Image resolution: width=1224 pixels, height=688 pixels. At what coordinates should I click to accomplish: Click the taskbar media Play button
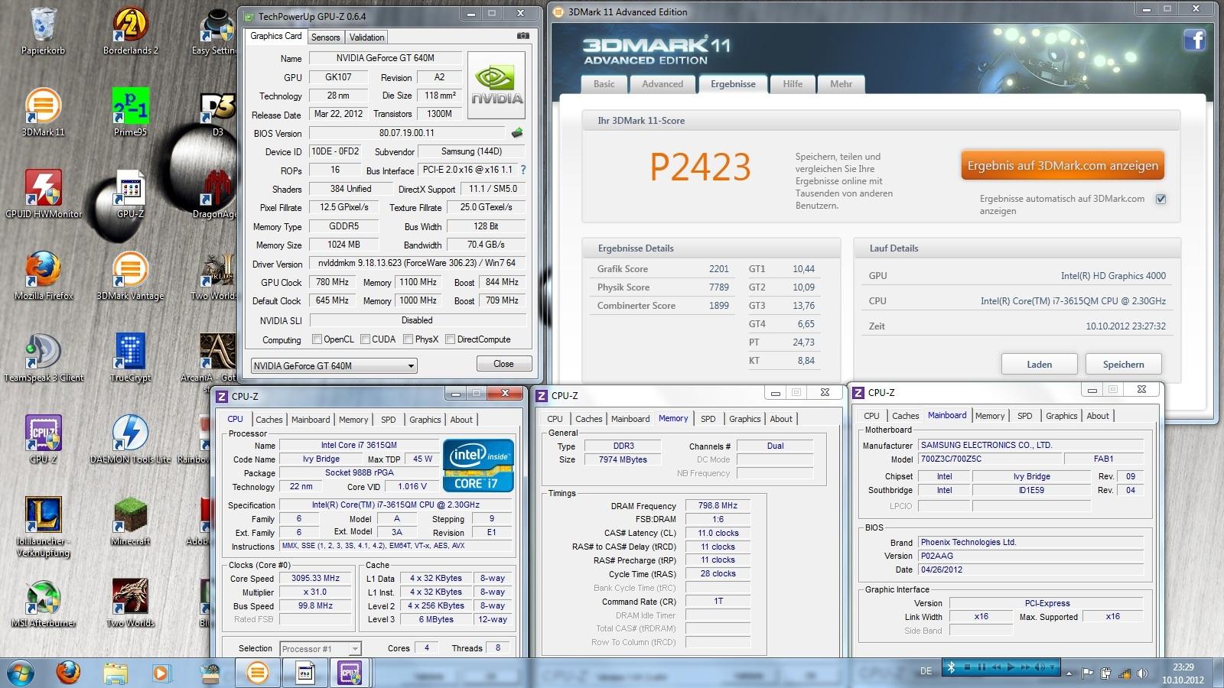click(1011, 667)
